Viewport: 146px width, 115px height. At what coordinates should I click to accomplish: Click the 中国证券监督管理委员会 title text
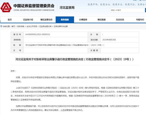coord(34,6)
